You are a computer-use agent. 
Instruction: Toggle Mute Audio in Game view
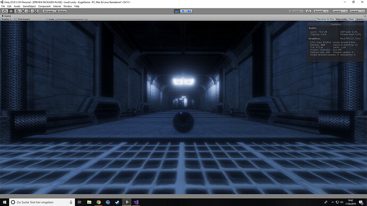[341, 19]
